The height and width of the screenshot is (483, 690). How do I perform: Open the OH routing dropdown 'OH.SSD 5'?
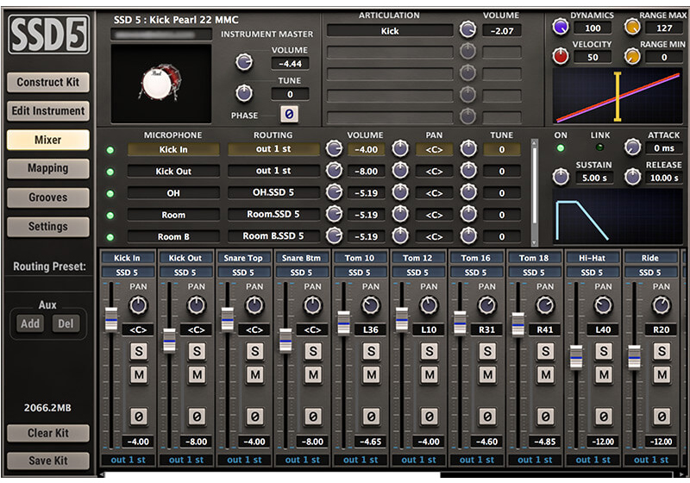(x=273, y=192)
